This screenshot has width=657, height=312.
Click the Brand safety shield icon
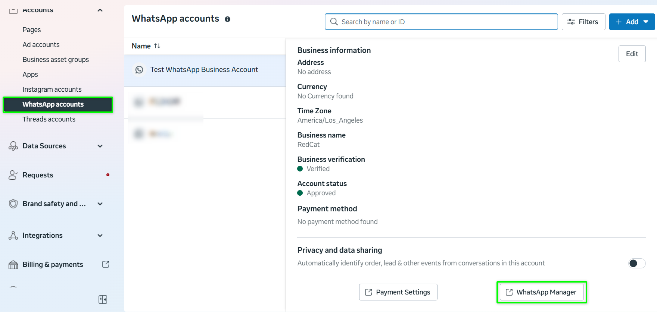point(13,204)
